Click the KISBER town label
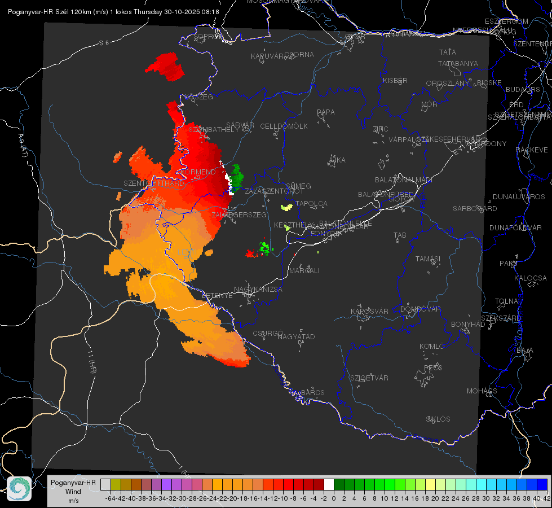The height and width of the screenshot is (508, 552). pos(395,81)
